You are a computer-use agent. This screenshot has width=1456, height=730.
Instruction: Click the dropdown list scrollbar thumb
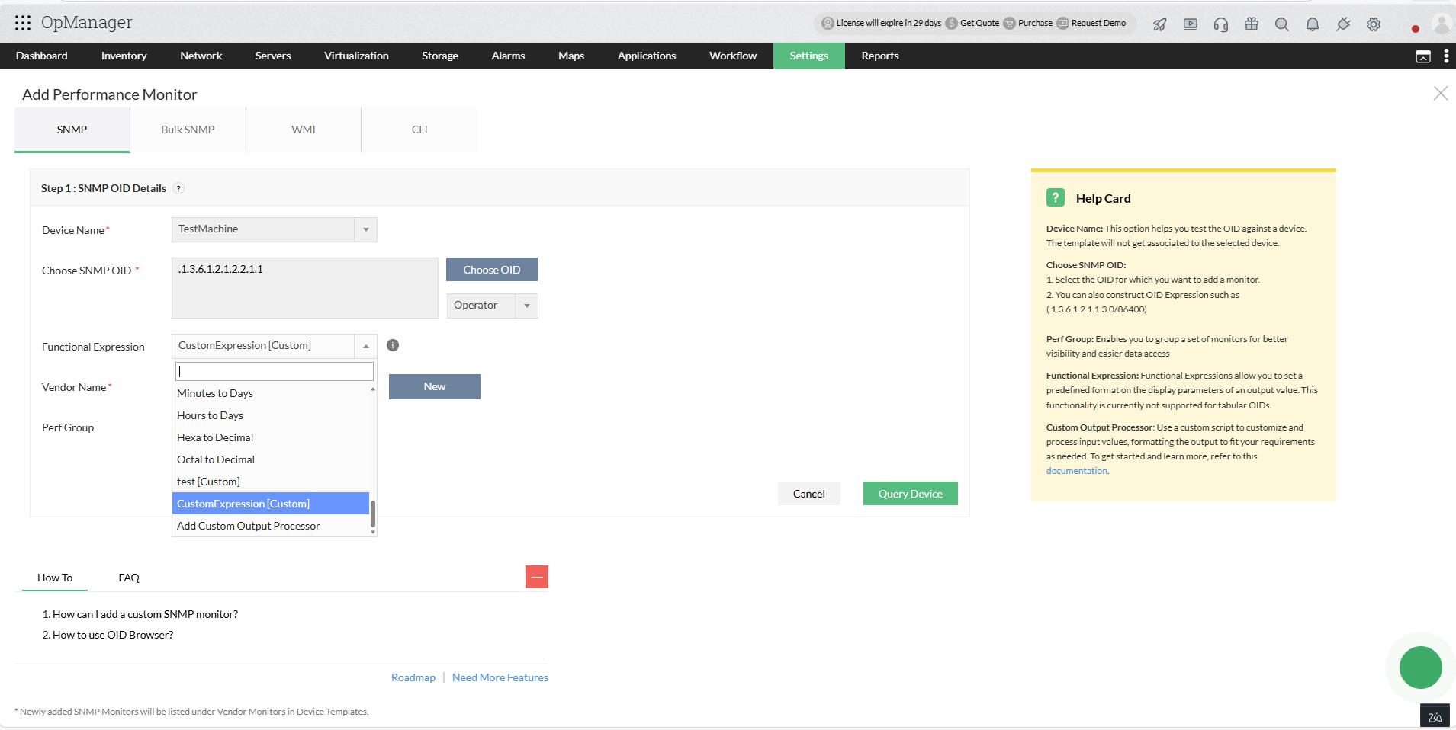[x=373, y=514]
